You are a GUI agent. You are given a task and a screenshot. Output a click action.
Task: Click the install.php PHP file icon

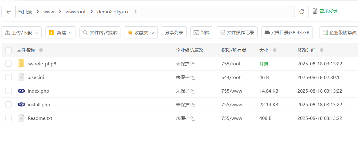point(21,104)
